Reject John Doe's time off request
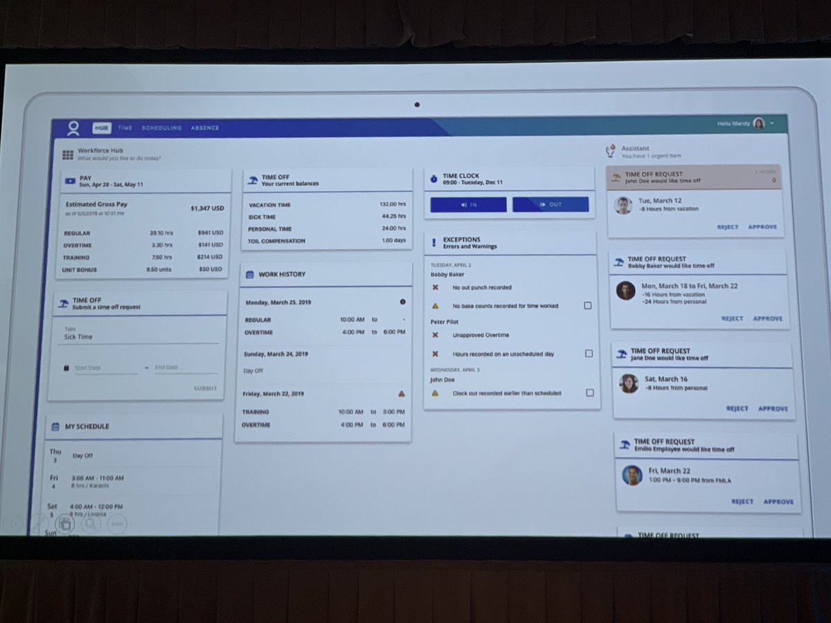Screen dimensions: 831x623 click(728, 227)
